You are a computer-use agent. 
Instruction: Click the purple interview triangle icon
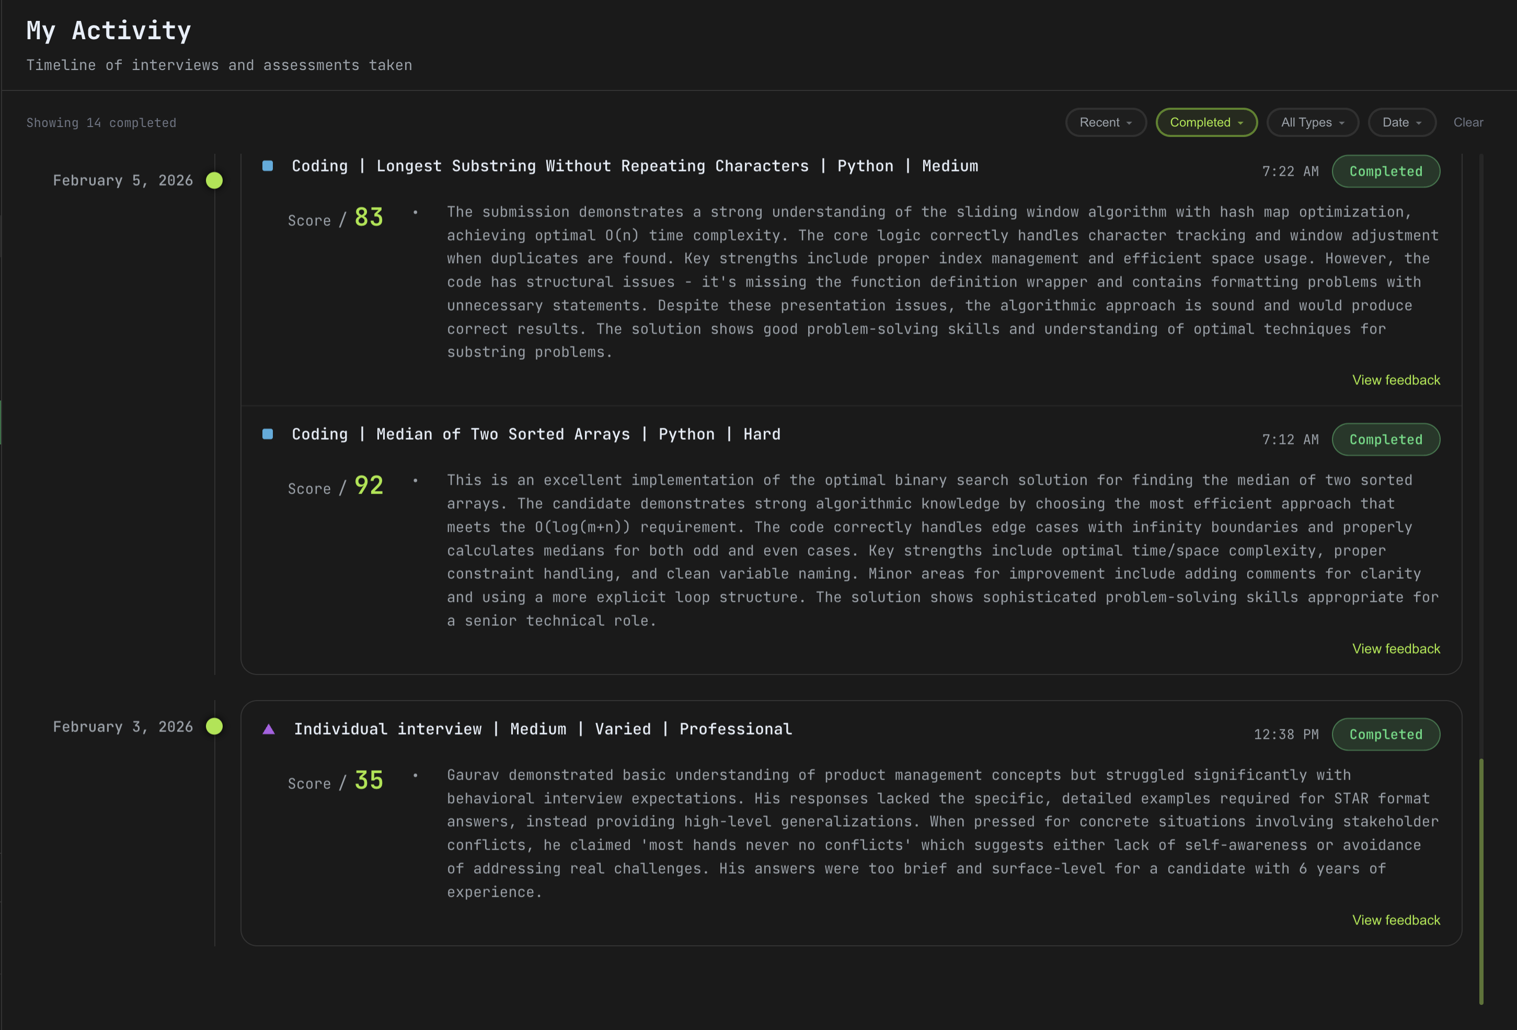click(x=268, y=729)
